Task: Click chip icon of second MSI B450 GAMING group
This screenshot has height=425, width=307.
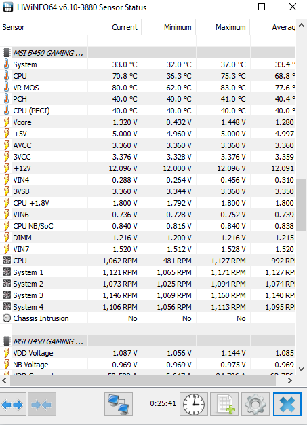Action: [7, 341]
